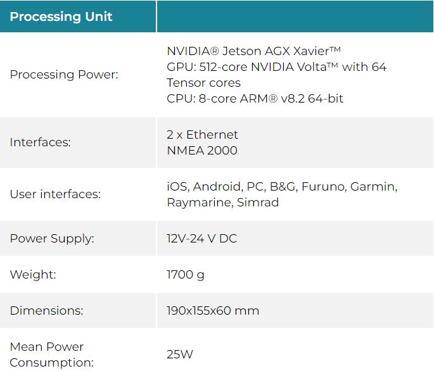
Task: Click NVIDIA Jetson AGX Xavier text
Action: [x=253, y=51]
